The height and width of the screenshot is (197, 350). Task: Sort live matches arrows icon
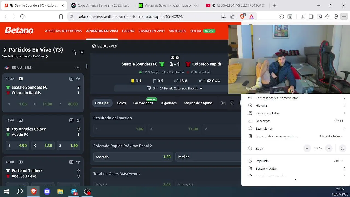click(75, 52)
